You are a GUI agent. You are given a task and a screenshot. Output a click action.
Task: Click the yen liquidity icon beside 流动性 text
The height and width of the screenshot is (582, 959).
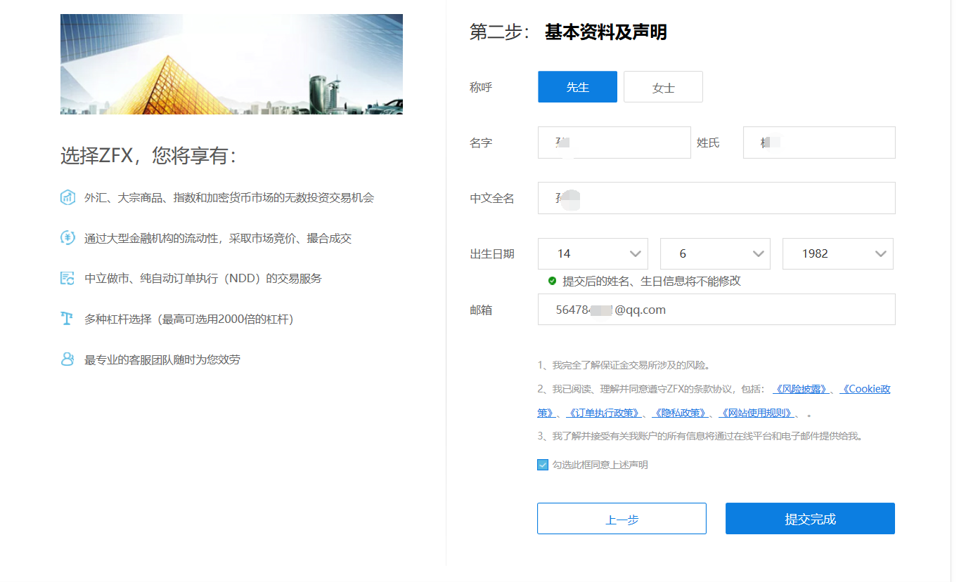[67, 238]
